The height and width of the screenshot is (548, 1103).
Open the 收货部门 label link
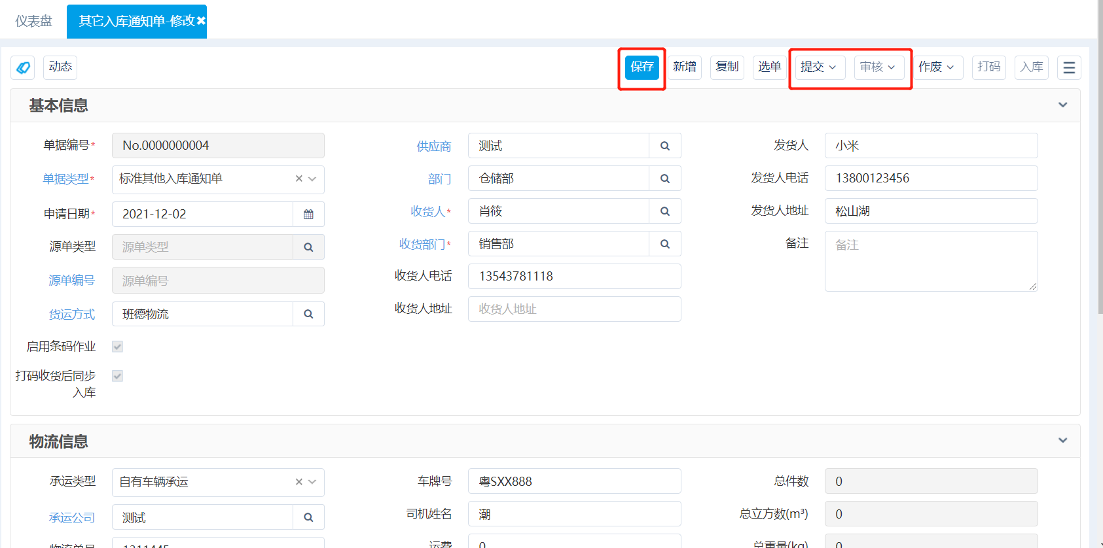(423, 245)
